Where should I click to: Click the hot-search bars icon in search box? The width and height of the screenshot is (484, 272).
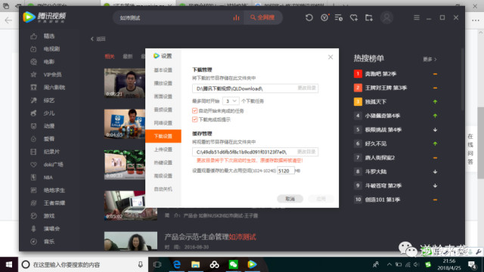pos(236,17)
